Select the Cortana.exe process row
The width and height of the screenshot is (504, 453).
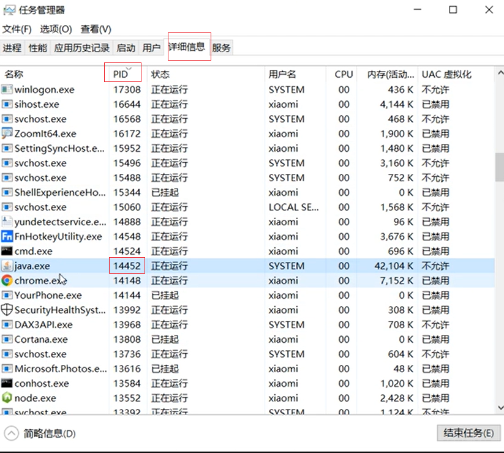click(41, 339)
